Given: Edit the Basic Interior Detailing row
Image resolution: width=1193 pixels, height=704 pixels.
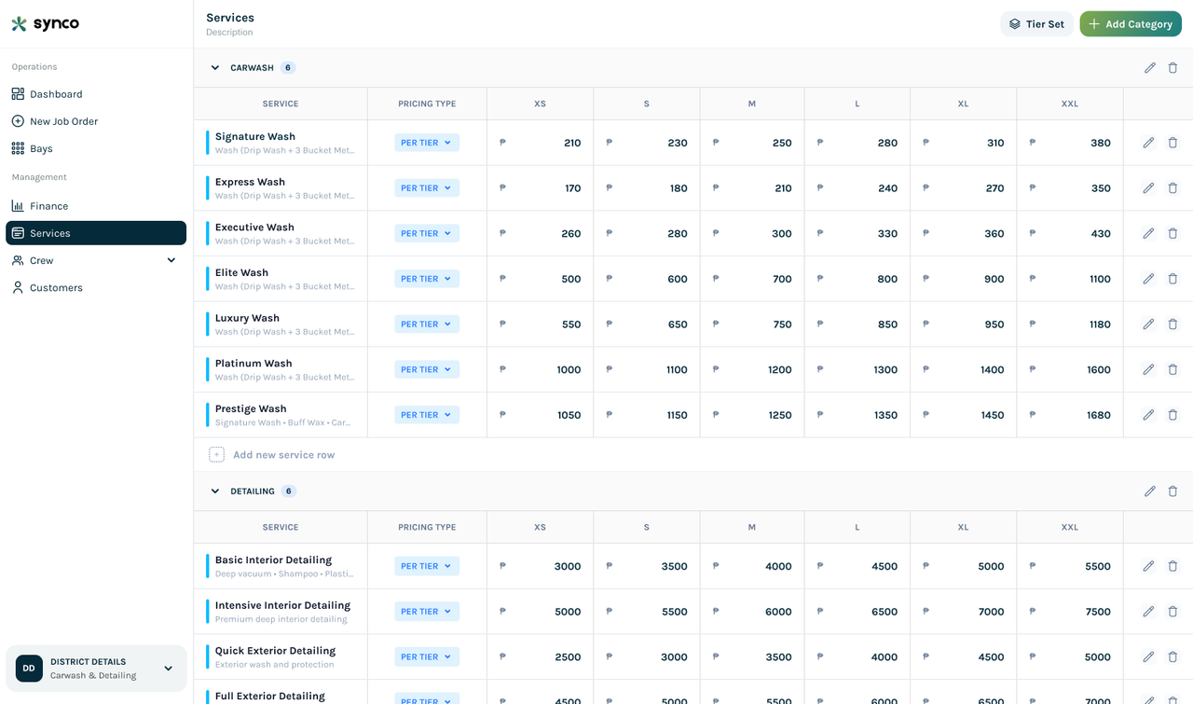Looking at the screenshot, I should 1148,566.
